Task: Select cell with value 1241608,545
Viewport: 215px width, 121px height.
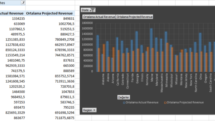Action: tap(13, 81)
